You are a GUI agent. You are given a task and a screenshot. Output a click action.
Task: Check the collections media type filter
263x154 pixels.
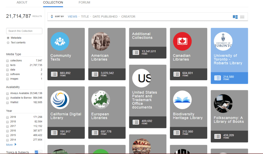(7, 61)
